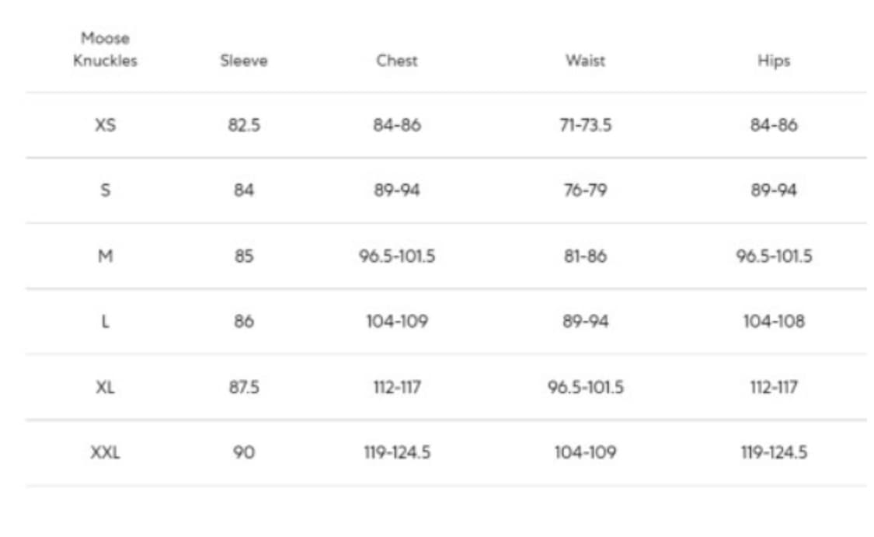The image size is (874, 537).
Task: Click the S chest measurement 89-94
Action: tap(396, 190)
